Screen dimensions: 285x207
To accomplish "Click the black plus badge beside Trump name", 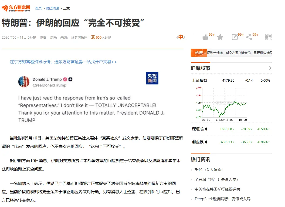I will coord(70,79).
